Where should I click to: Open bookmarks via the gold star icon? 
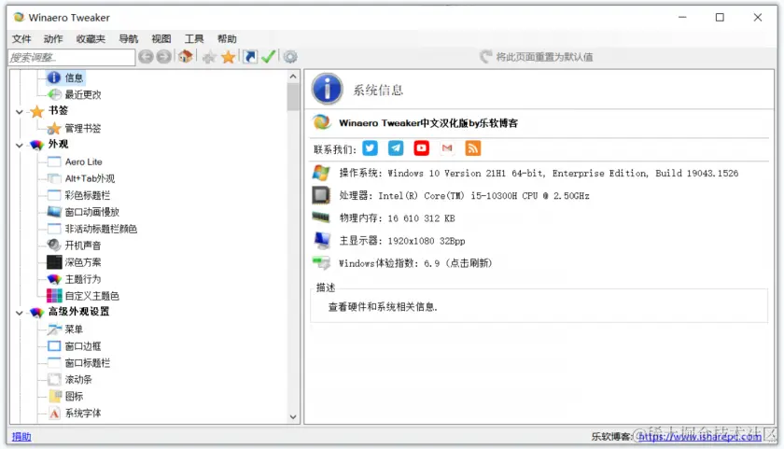pos(228,57)
